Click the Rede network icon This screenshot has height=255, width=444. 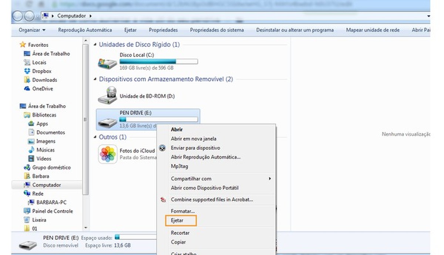point(27,194)
